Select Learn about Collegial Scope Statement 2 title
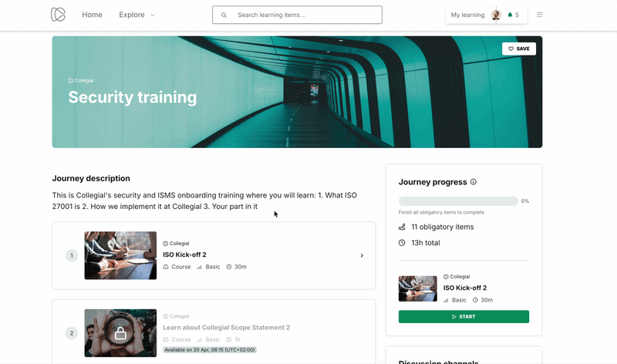Screen dimensions: 617x364 click(x=226, y=328)
